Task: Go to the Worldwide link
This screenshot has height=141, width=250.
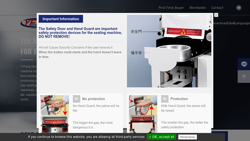Action: tap(197, 8)
